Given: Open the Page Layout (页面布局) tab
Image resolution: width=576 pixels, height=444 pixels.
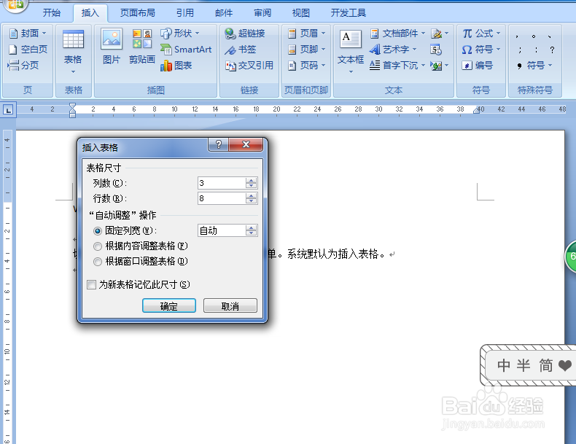Looking at the screenshot, I should (138, 13).
